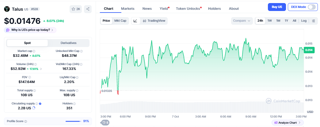Open Circulating supply info icon
This screenshot has width=320, height=127.
(37, 103)
